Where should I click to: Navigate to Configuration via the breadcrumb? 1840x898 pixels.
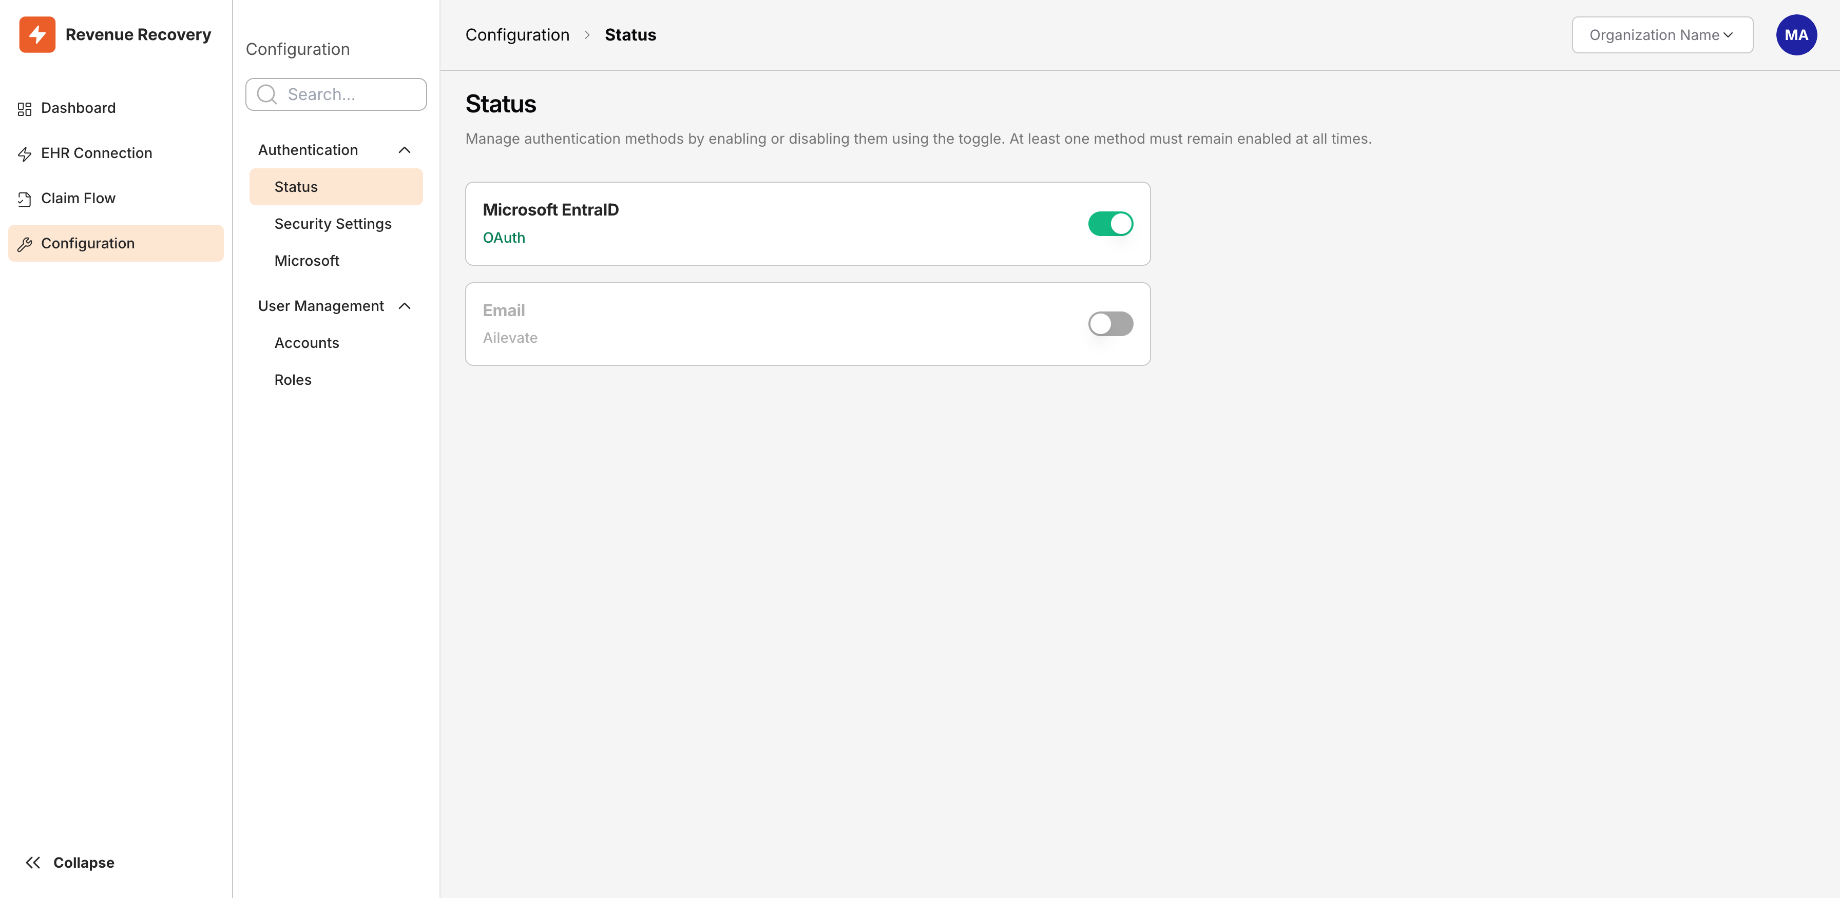click(517, 34)
